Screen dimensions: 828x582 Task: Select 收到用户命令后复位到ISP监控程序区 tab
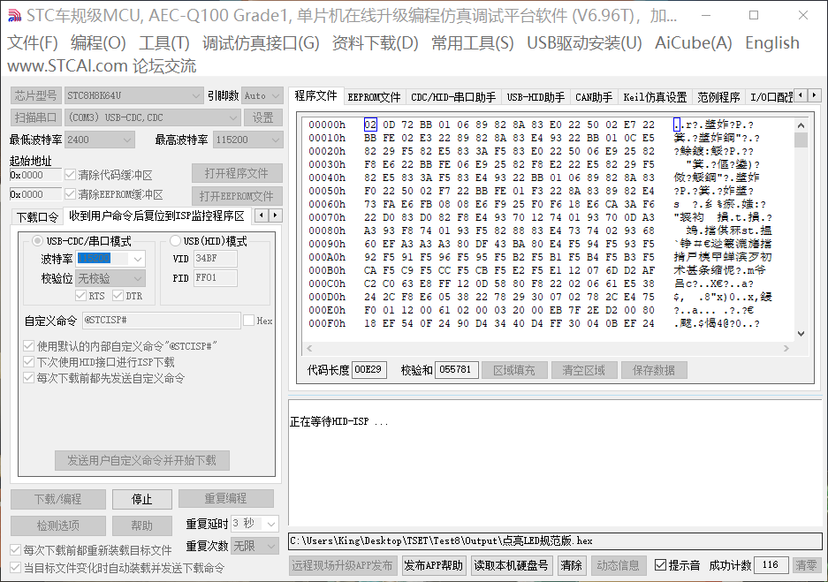156,215
